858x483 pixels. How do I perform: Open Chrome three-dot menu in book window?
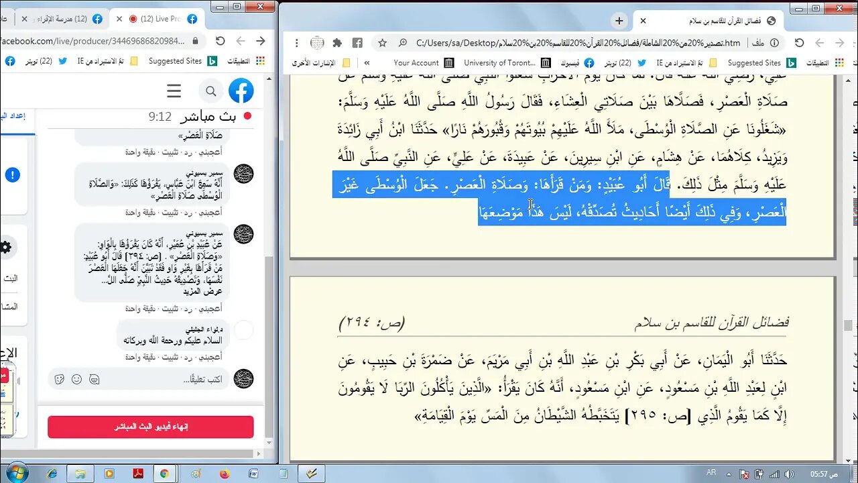(297, 43)
